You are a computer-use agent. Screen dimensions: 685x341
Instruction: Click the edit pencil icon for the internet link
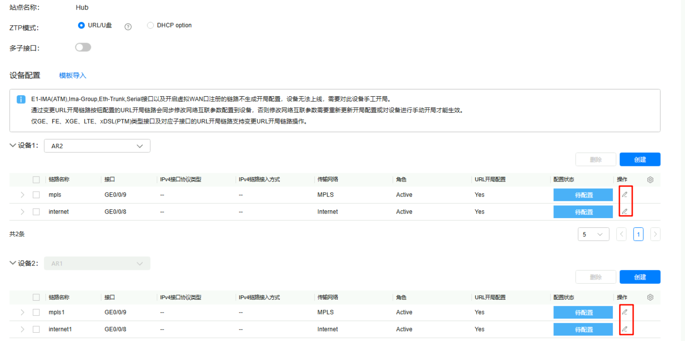pyautogui.click(x=624, y=212)
